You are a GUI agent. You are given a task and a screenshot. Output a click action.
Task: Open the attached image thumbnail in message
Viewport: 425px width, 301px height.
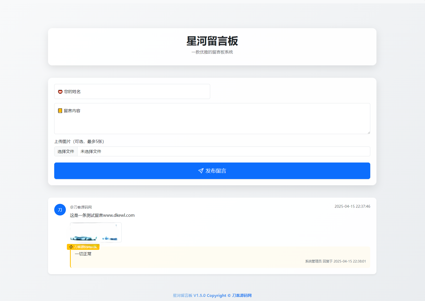click(96, 232)
